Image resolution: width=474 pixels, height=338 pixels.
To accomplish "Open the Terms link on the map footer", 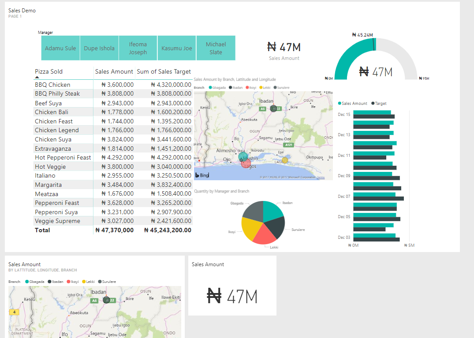I will (320, 178).
